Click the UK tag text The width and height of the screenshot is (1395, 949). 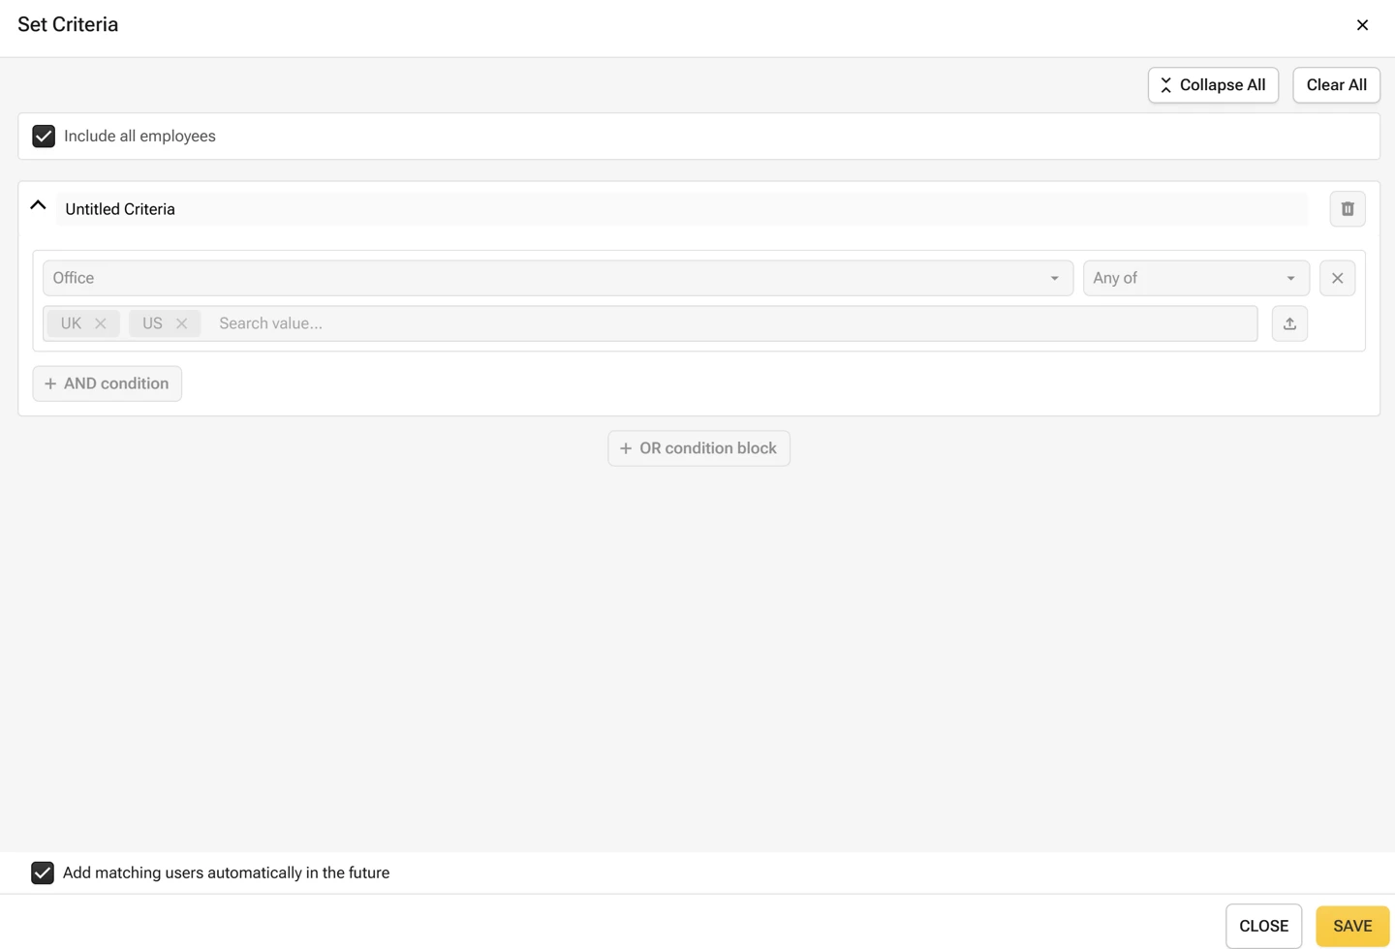pyautogui.click(x=71, y=323)
